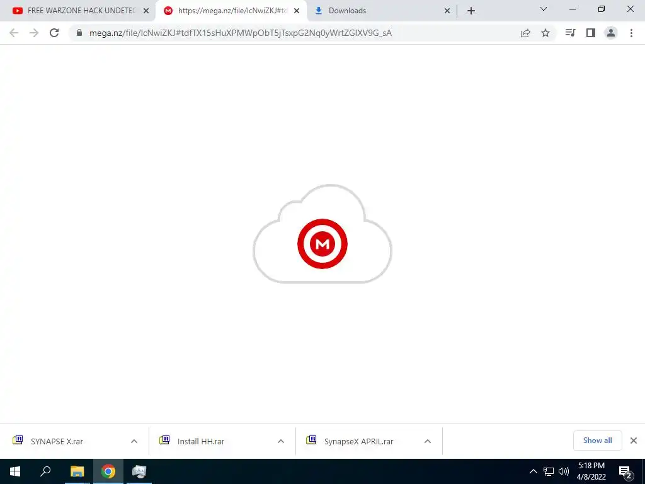Reload the mega.nz page
645x484 pixels.
point(54,33)
